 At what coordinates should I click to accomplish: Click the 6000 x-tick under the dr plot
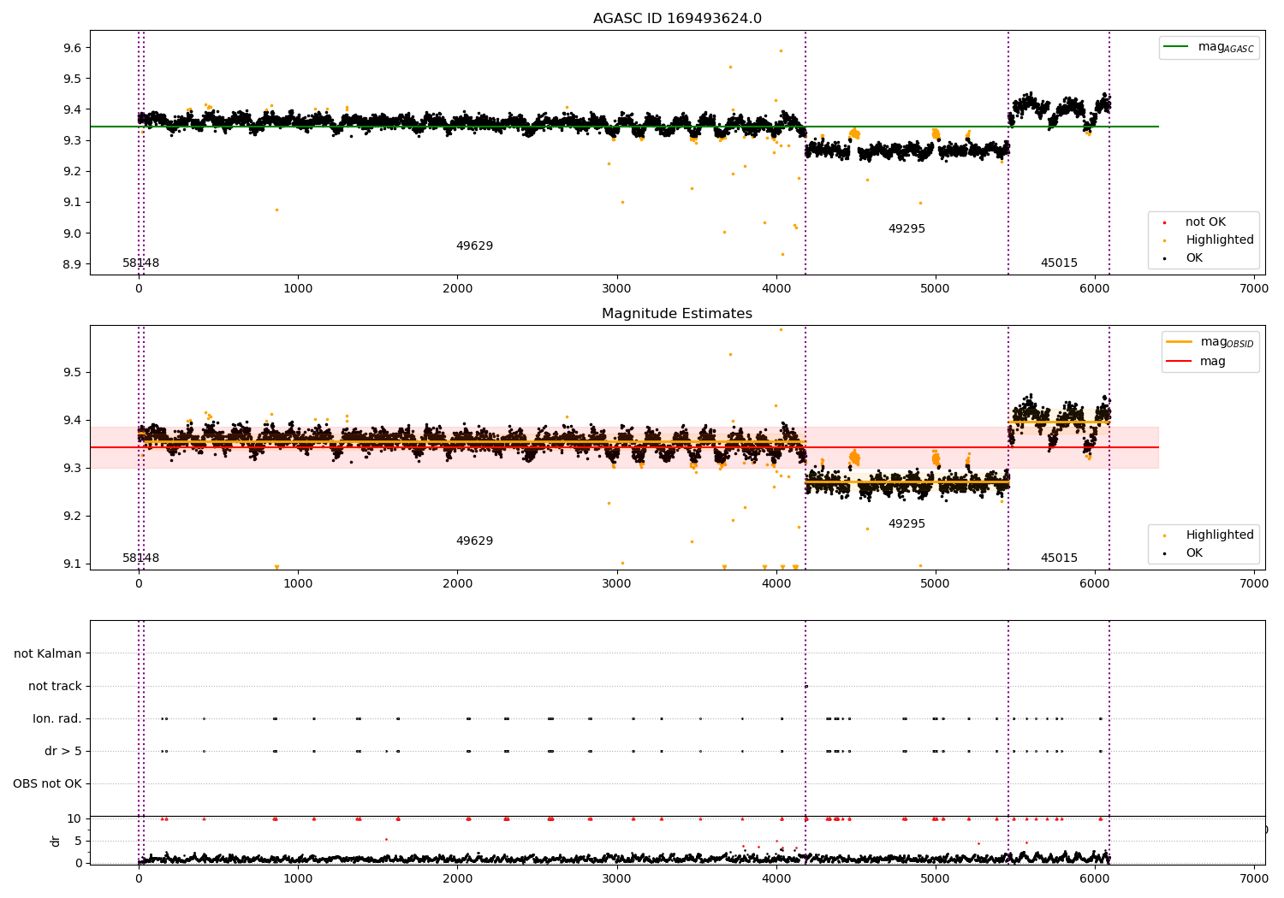click(x=1094, y=877)
